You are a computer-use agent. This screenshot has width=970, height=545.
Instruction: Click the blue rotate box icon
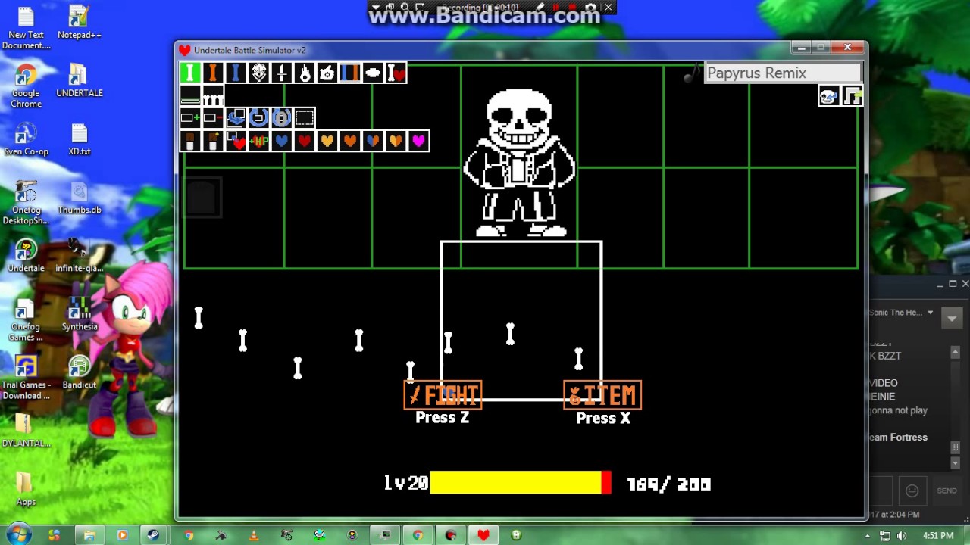259,118
